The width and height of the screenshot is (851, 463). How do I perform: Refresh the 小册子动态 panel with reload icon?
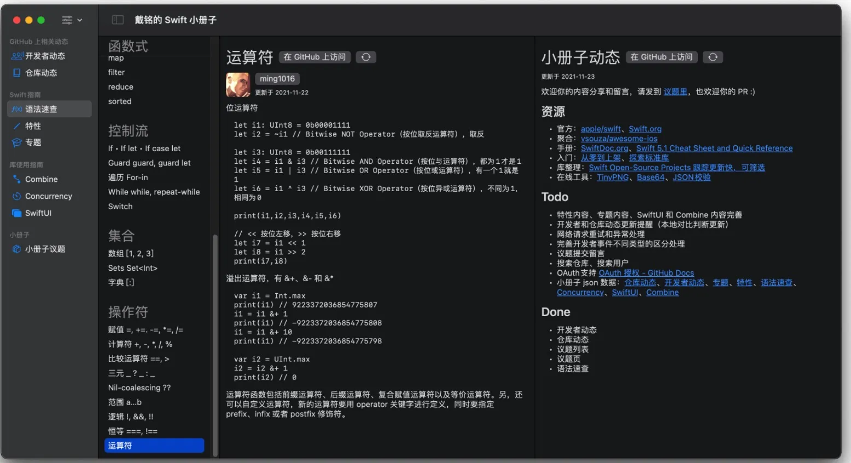click(713, 57)
